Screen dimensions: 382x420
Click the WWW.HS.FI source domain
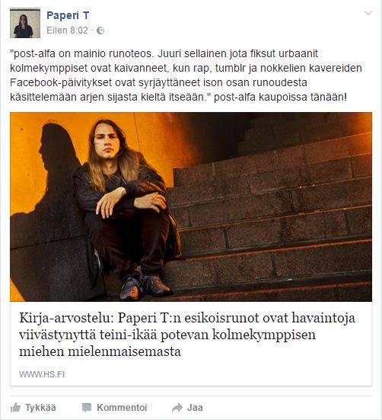(x=42, y=374)
